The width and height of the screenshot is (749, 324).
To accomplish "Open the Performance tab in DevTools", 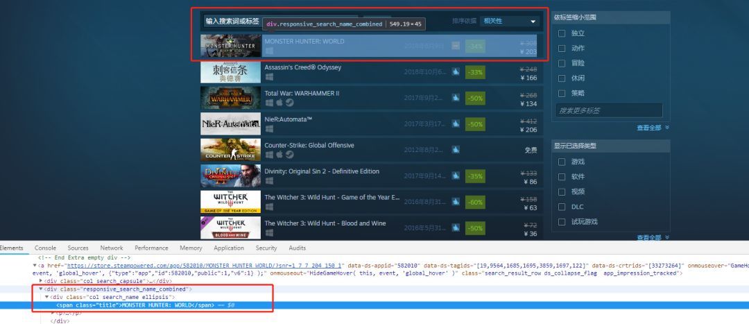I will pos(151,248).
